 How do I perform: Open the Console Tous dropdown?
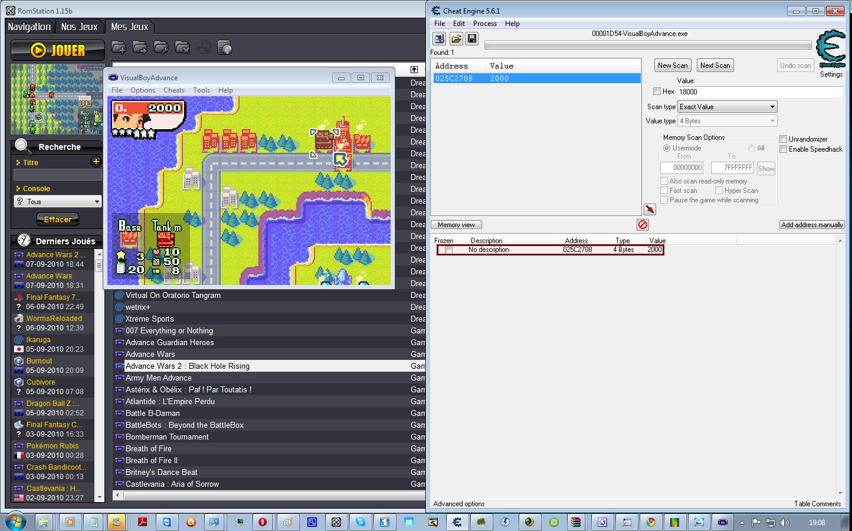pos(58,202)
